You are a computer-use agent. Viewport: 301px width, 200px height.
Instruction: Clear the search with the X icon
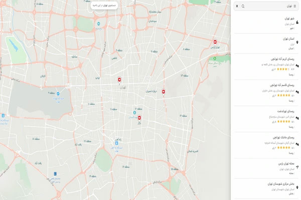coord(237,6)
